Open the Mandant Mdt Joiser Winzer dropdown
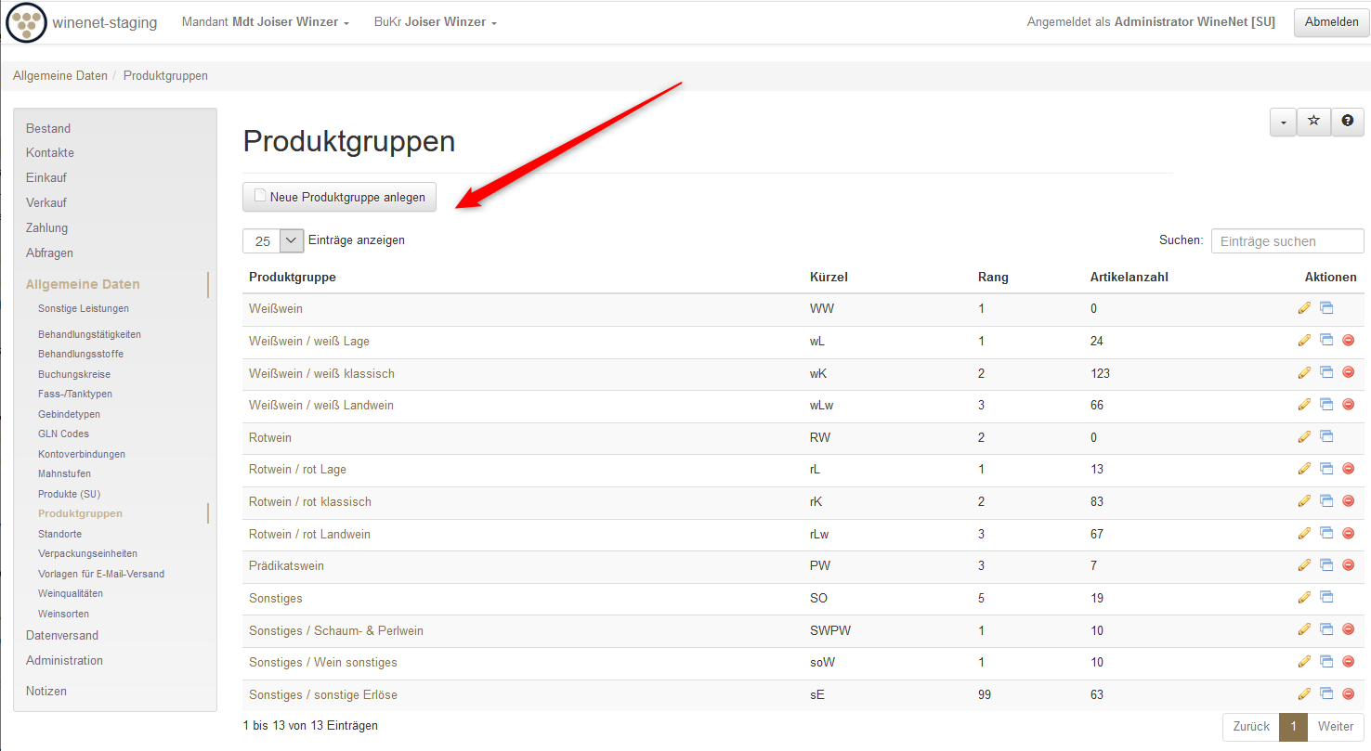The height and width of the screenshot is (751, 1371). point(266,22)
